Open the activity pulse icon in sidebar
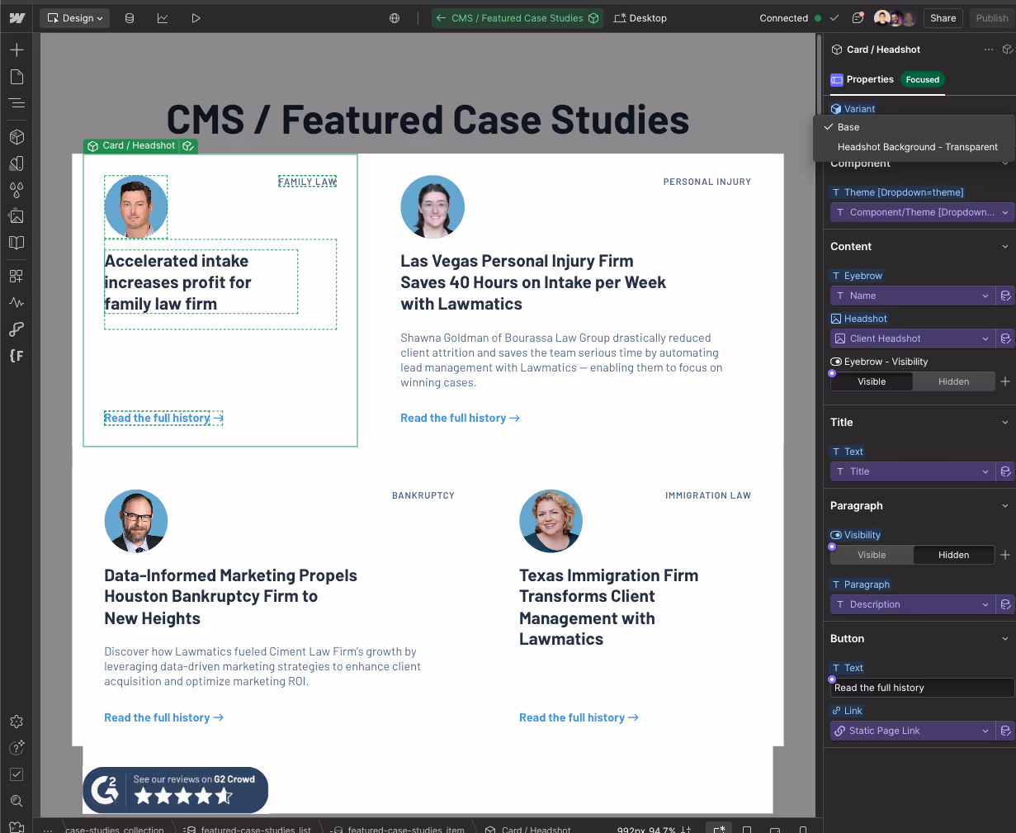Screen dimensions: 1016x833 point(17,303)
